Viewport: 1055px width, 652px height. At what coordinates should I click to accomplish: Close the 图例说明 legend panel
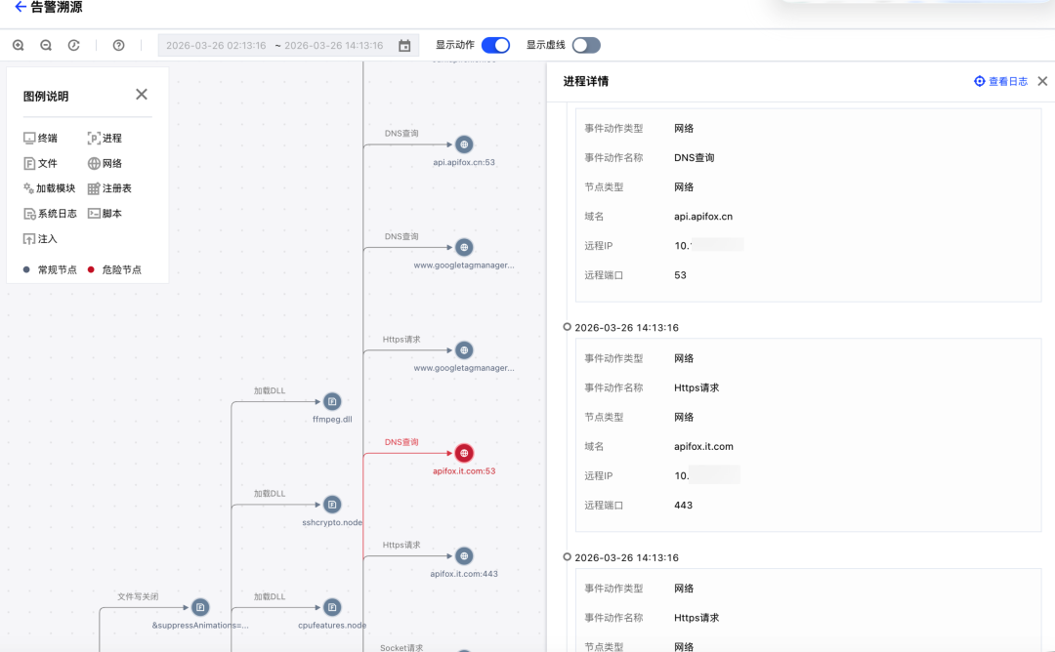[142, 95]
